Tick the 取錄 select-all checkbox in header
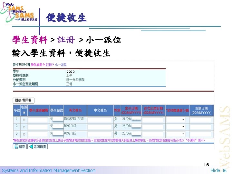The width and height of the screenshot is (232, 174). pyautogui.click(x=24, y=112)
